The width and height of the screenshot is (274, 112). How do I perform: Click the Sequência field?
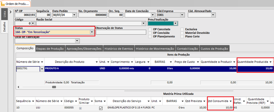pyautogui.click(x=44, y=15)
